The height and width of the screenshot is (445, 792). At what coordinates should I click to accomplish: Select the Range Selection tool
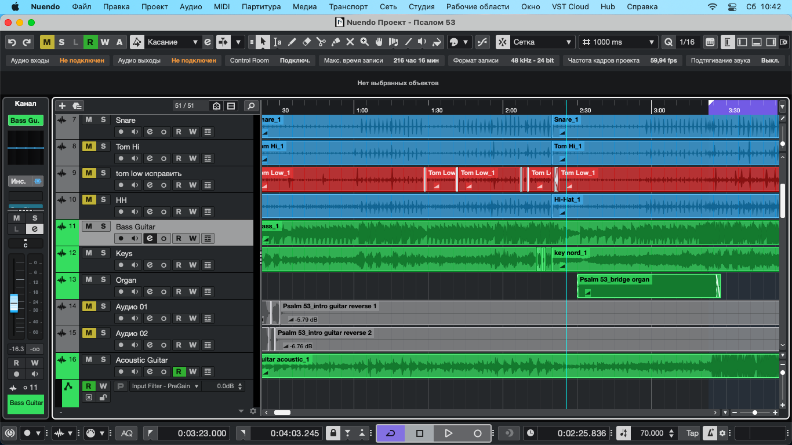[x=278, y=42]
